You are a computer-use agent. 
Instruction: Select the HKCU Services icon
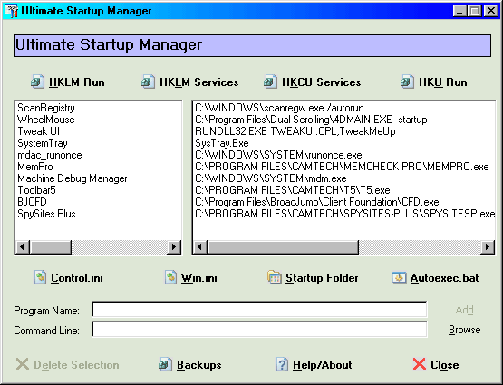(x=270, y=82)
